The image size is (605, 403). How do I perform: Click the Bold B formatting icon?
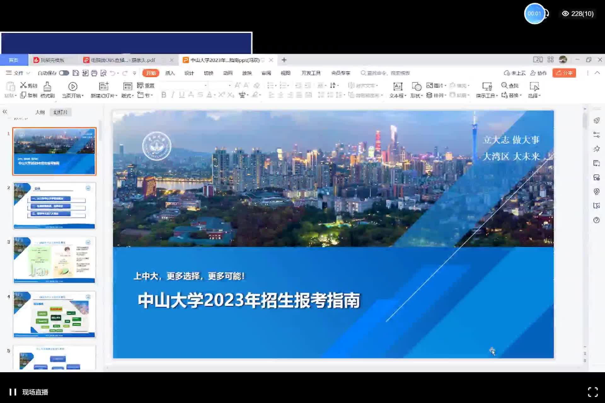[164, 95]
